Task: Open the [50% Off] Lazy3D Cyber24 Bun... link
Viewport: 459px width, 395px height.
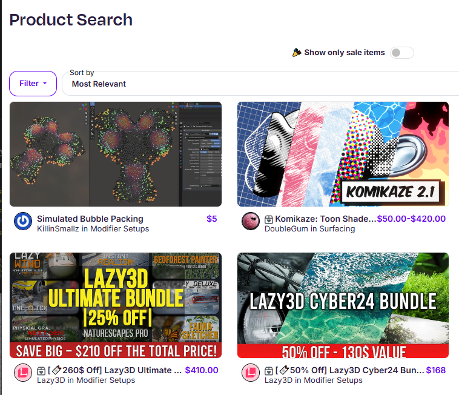Action: (350, 370)
